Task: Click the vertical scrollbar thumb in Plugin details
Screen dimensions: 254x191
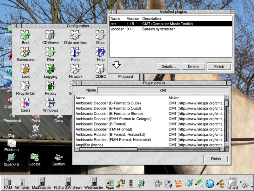Action: [227, 103]
